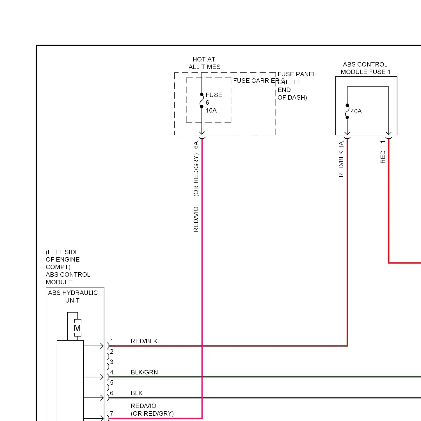
Task: Click the ABS CONTROL MODULE text by engine compartment
Action: [x=68, y=278]
